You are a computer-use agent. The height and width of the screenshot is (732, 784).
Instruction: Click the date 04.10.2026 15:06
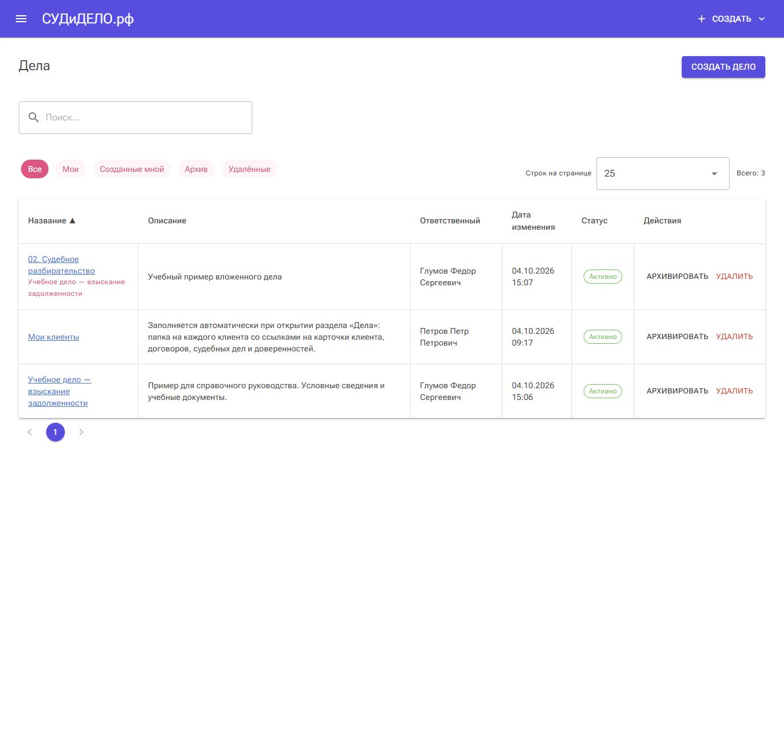point(533,391)
